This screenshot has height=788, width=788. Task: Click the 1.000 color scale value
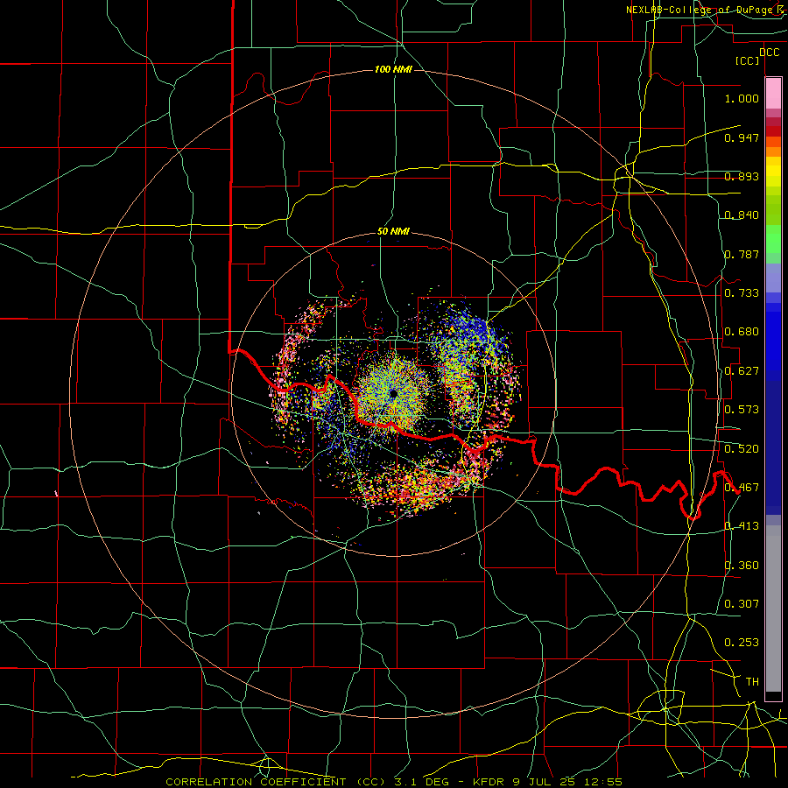pos(742,98)
